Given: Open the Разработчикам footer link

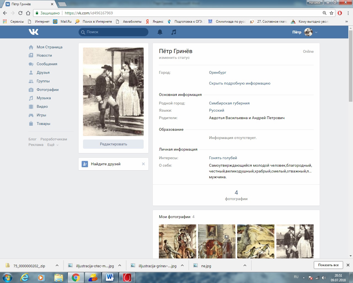Looking at the screenshot, I should click(x=54, y=139).
